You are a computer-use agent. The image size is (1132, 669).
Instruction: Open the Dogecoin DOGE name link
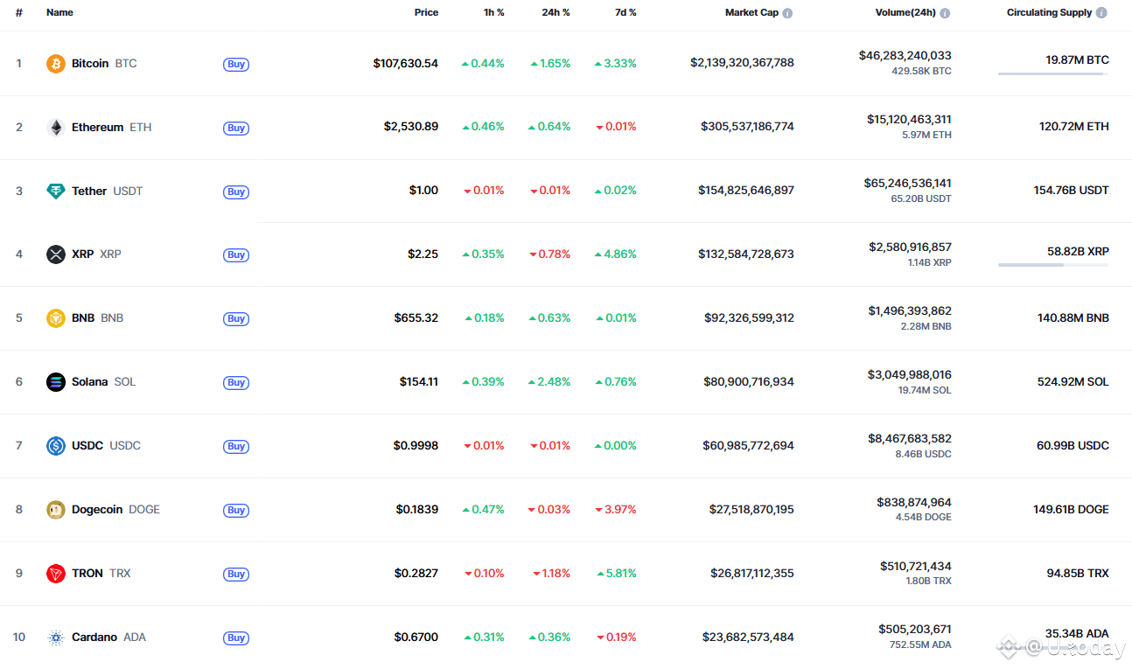(115, 510)
